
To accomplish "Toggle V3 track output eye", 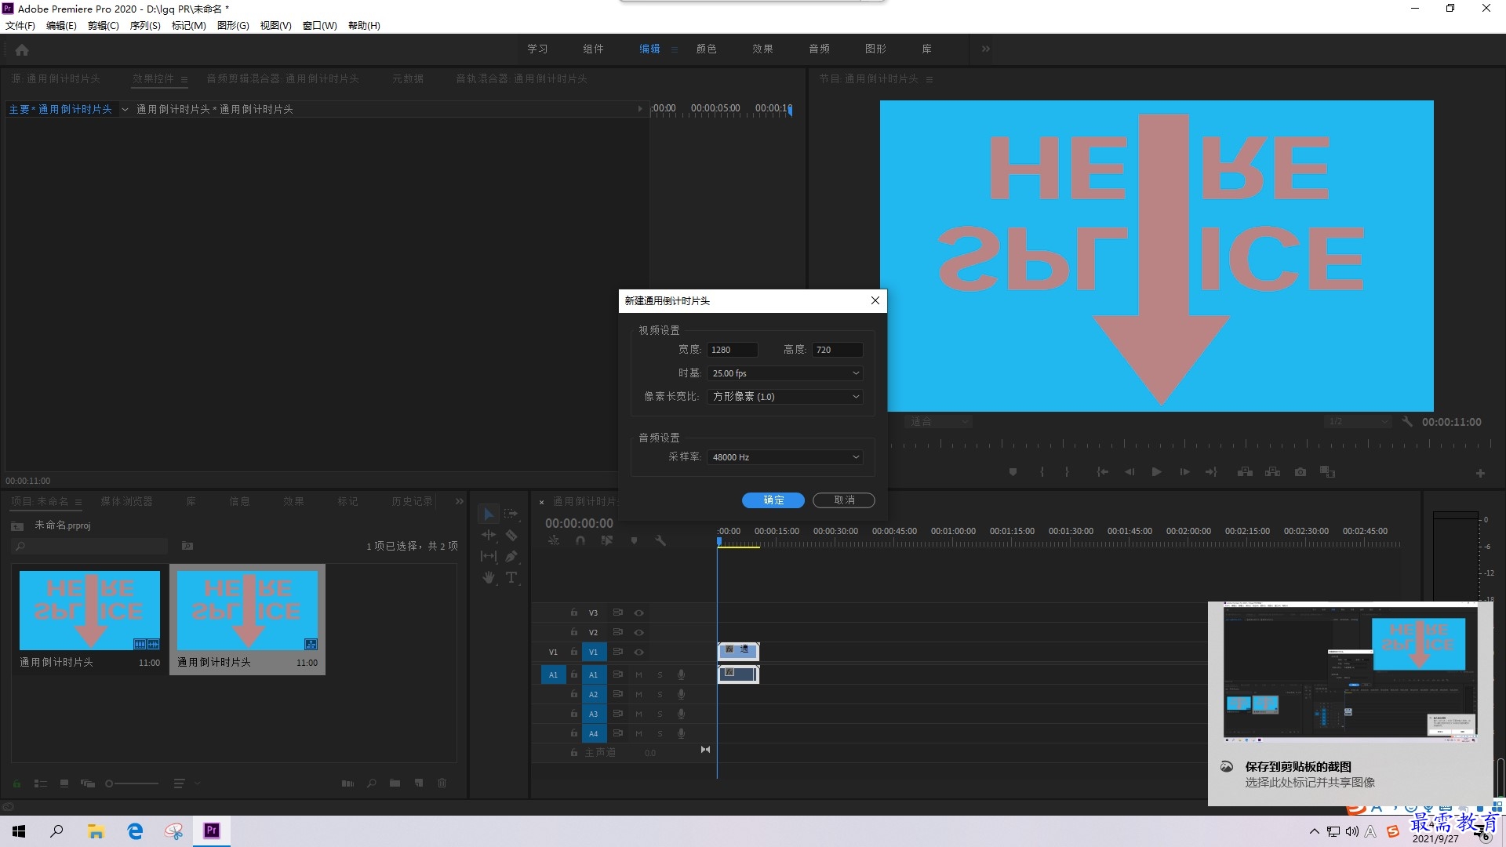I will point(638,613).
